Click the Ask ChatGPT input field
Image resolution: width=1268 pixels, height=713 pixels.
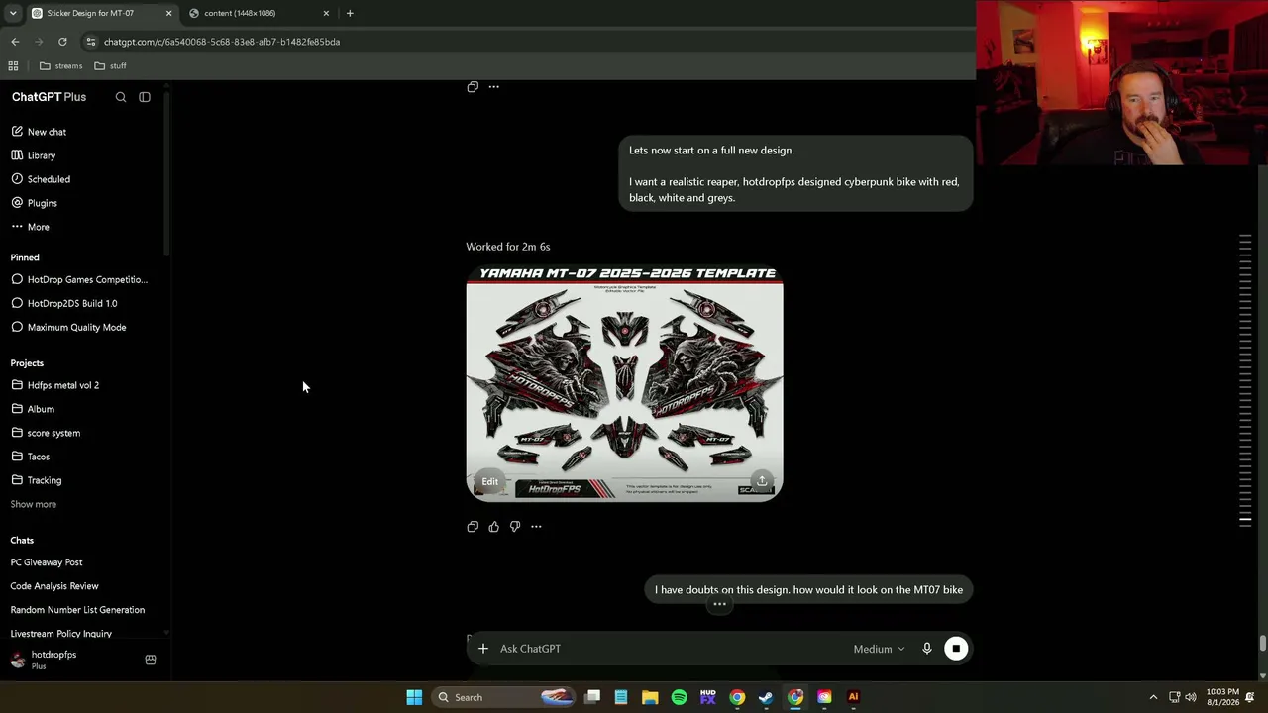669,649
